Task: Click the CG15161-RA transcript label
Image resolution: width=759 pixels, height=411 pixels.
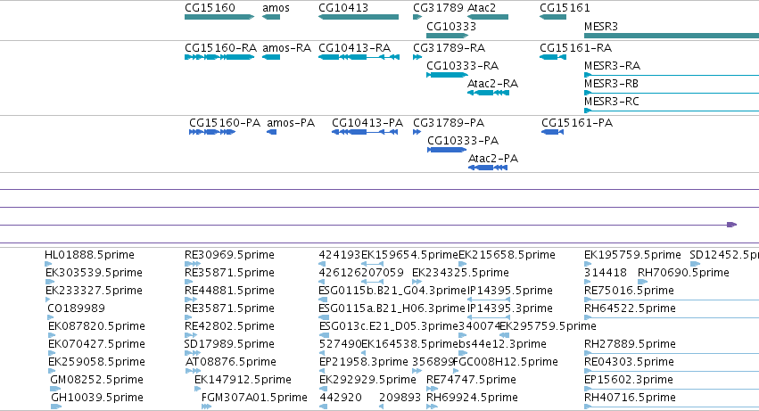Action: 575,48
